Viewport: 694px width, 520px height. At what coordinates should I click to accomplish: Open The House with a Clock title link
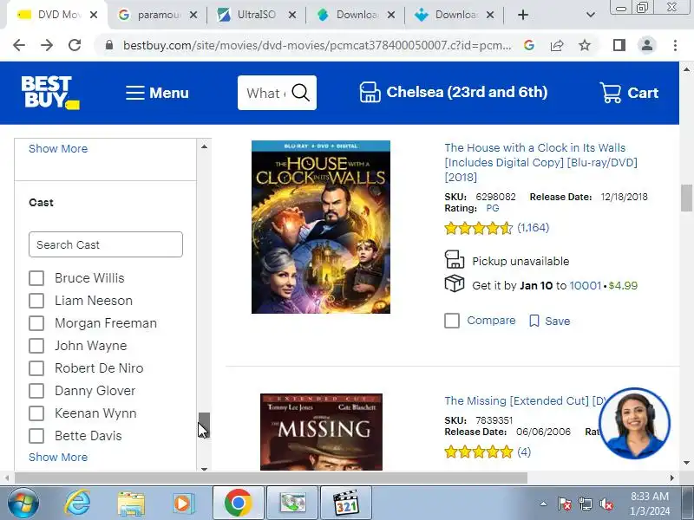540,162
